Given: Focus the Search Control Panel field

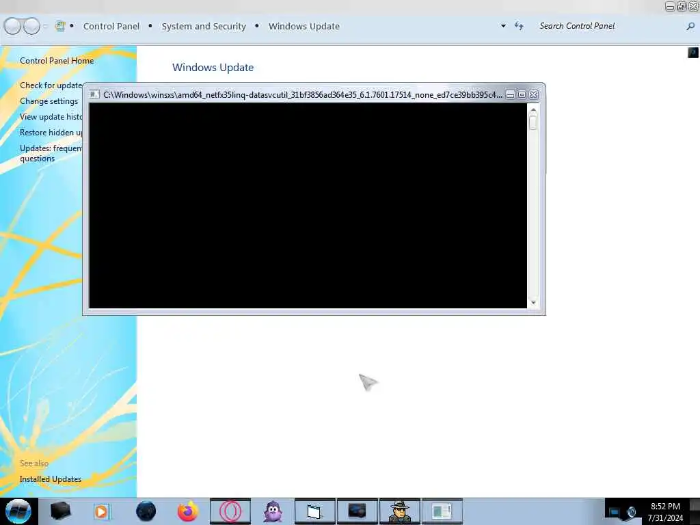Looking at the screenshot, I should [x=609, y=26].
